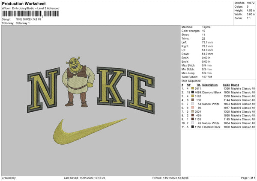Select the 'Colorway 1' value
The width and height of the screenshot is (257, 181).
[x=23, y=23]
